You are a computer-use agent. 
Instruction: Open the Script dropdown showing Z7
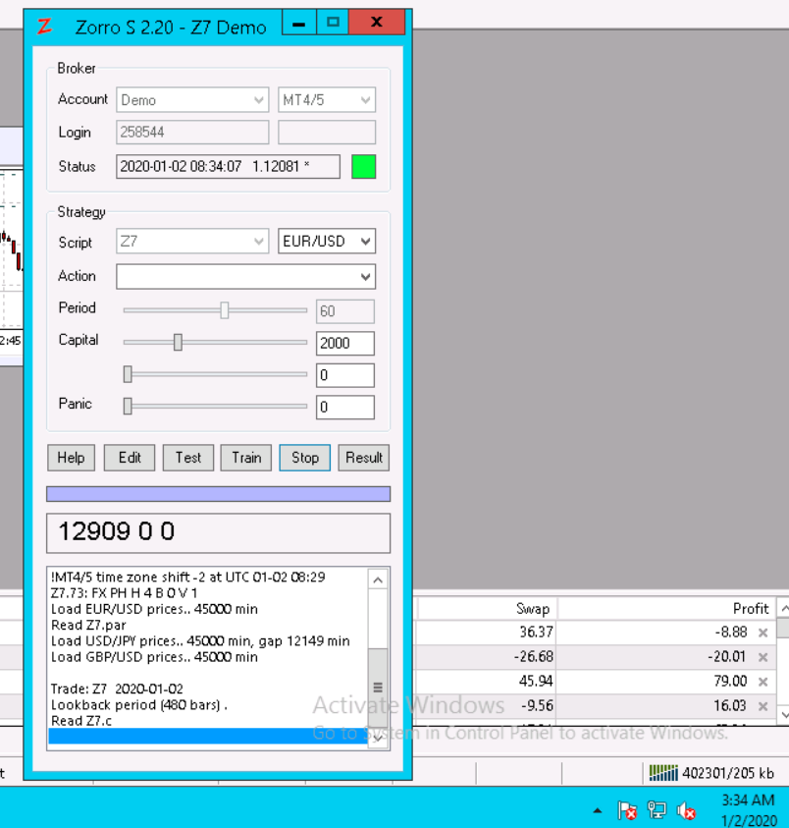192,242
